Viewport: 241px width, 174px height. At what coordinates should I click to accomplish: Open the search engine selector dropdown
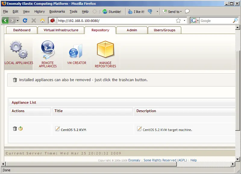195,21
